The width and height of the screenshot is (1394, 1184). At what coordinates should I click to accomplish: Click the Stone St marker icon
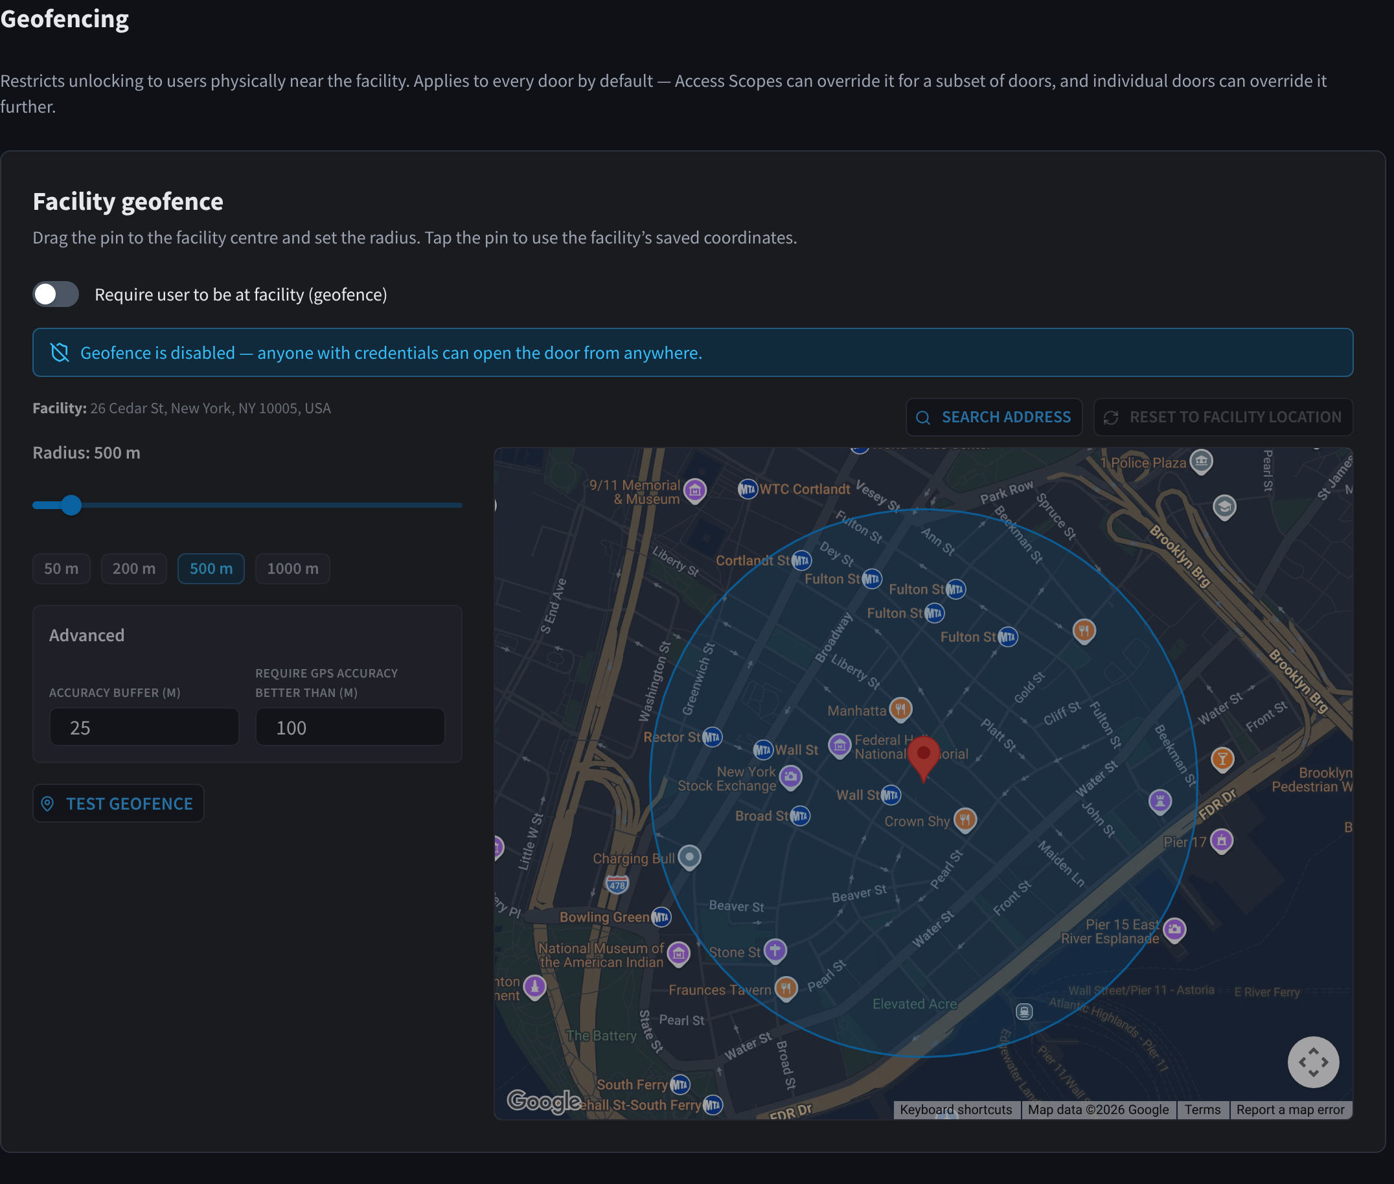pos(775,951)
